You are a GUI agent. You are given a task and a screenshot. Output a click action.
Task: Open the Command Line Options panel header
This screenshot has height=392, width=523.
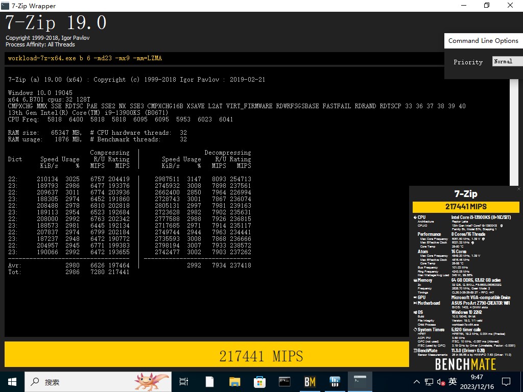coord(483,41)
